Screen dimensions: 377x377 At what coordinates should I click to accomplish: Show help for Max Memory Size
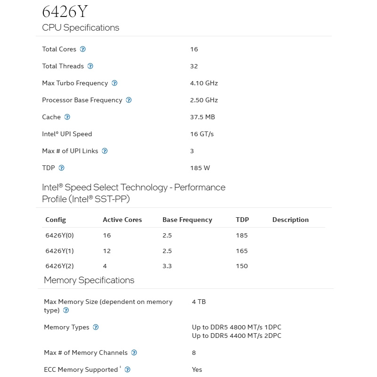coord(66,311)
